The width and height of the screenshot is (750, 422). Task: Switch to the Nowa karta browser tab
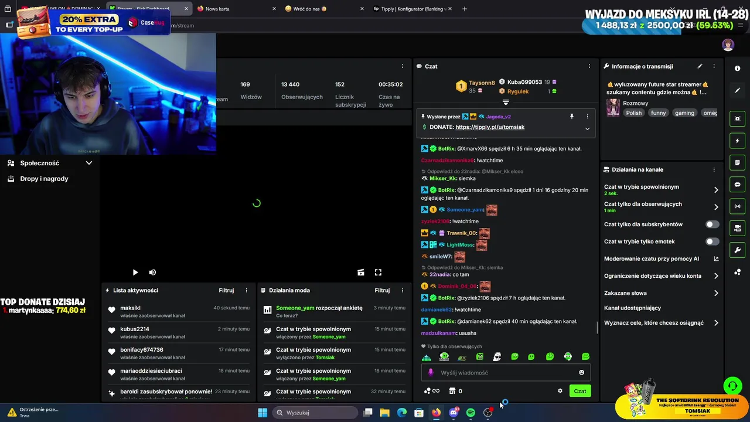pos(236,9)
